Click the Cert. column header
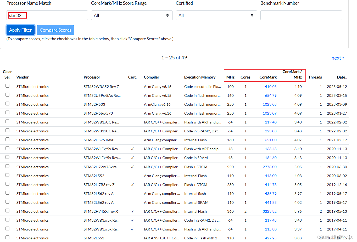The width and height of the screenshot is (357, 242). tap(132, 77)
